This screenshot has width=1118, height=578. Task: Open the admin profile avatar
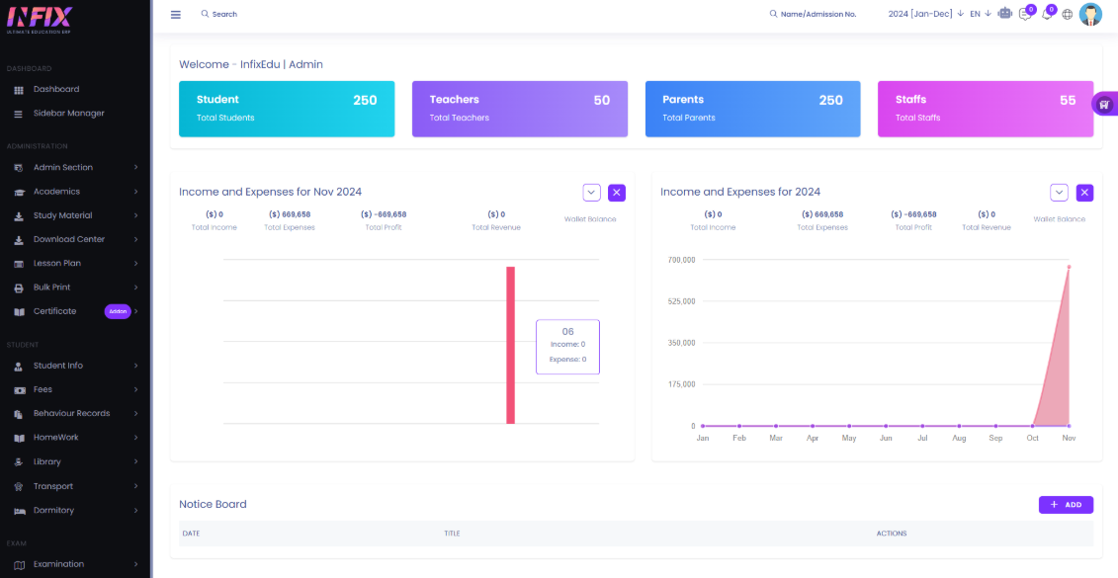tap(1090, 14)
